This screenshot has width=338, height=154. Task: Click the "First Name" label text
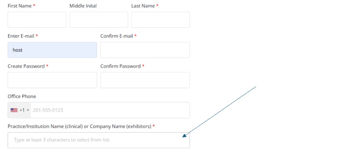coord(20,6)
